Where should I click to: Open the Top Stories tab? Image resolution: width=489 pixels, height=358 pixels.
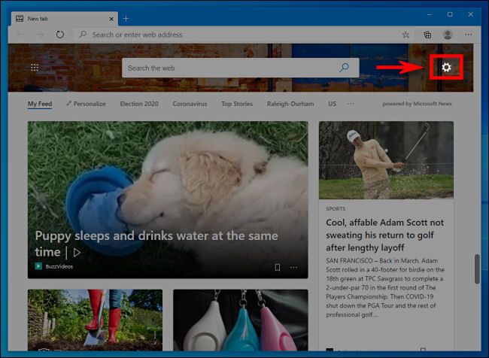[237, 104]
